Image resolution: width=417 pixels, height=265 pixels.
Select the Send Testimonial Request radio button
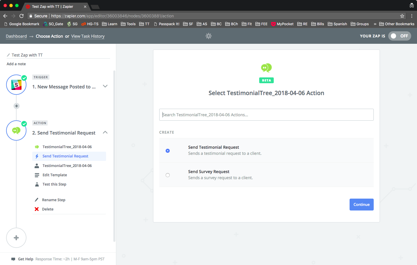pos(168,151)
